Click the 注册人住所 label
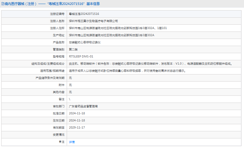This screenshot has height=148, width=244. tap(57, 28)
